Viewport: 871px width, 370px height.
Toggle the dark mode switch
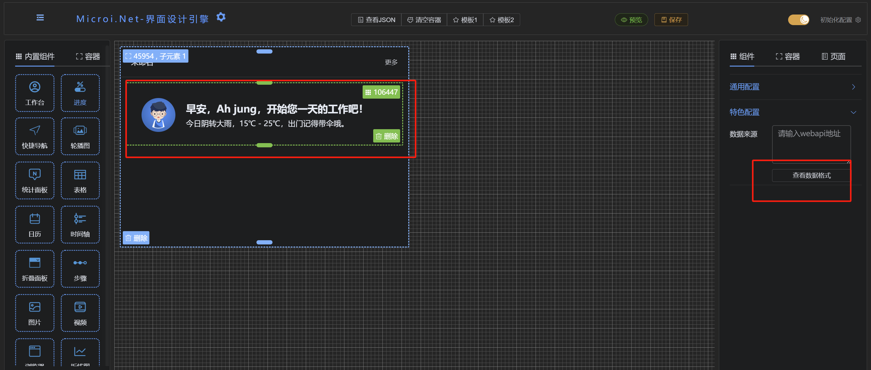pyautogui.click(x=799, y=20)
